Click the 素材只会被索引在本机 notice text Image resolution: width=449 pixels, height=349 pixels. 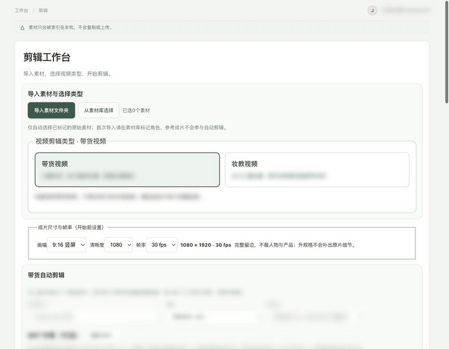(71, 27)
